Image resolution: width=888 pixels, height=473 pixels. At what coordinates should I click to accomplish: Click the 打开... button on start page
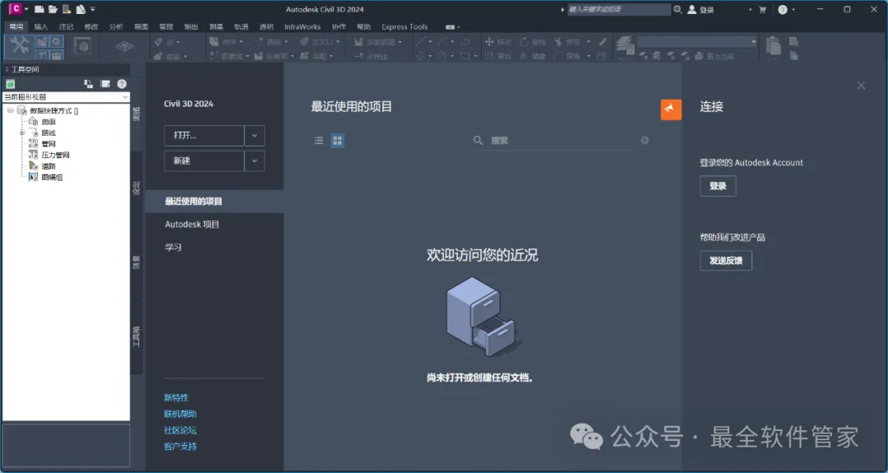(205, 136)
